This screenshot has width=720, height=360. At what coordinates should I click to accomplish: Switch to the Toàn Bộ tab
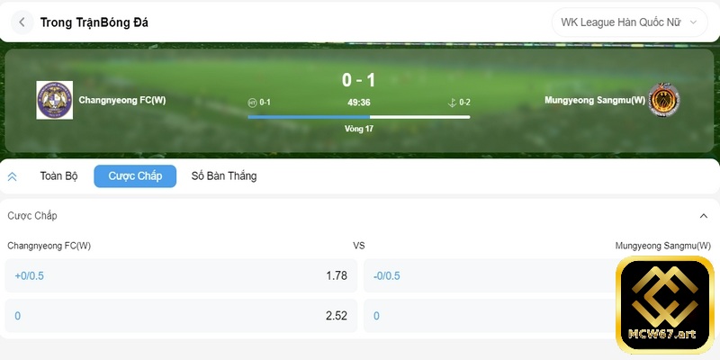click(x=58, y=176)
